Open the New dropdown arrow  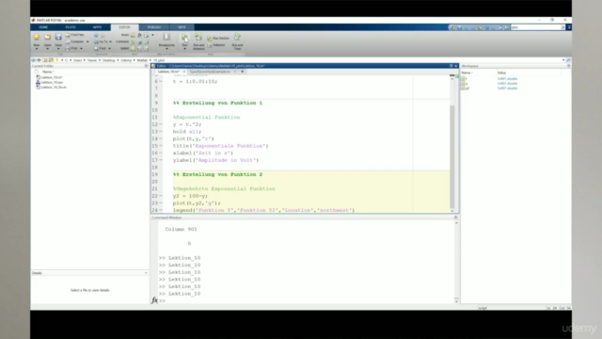click(37, 49)
